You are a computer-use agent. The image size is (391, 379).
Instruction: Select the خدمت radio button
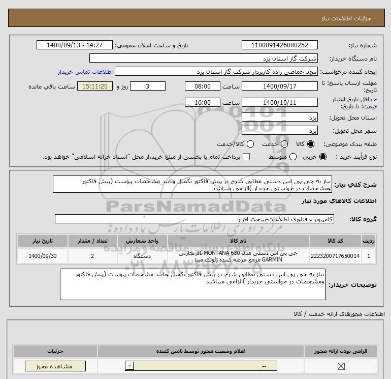click(284, 144)
